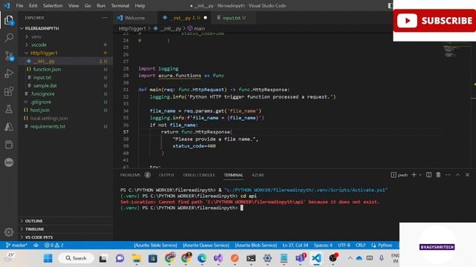Expand the TIMELINE section
The height and width of the screenshot is (267, 476).
click(x=22, y=229)
